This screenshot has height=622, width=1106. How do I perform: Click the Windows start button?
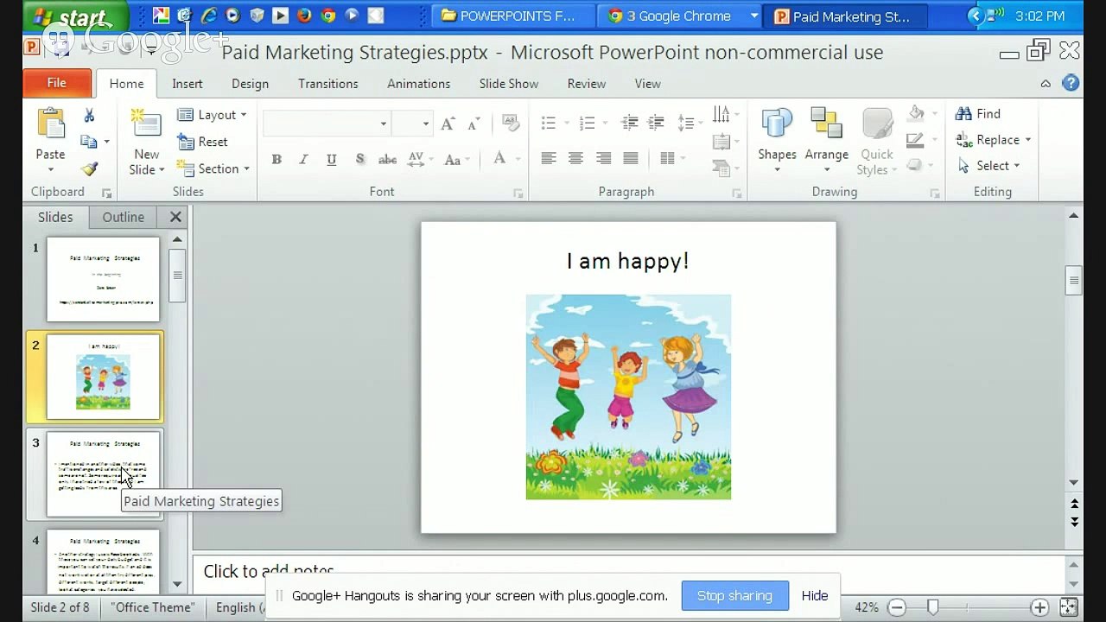pos(75,16)
